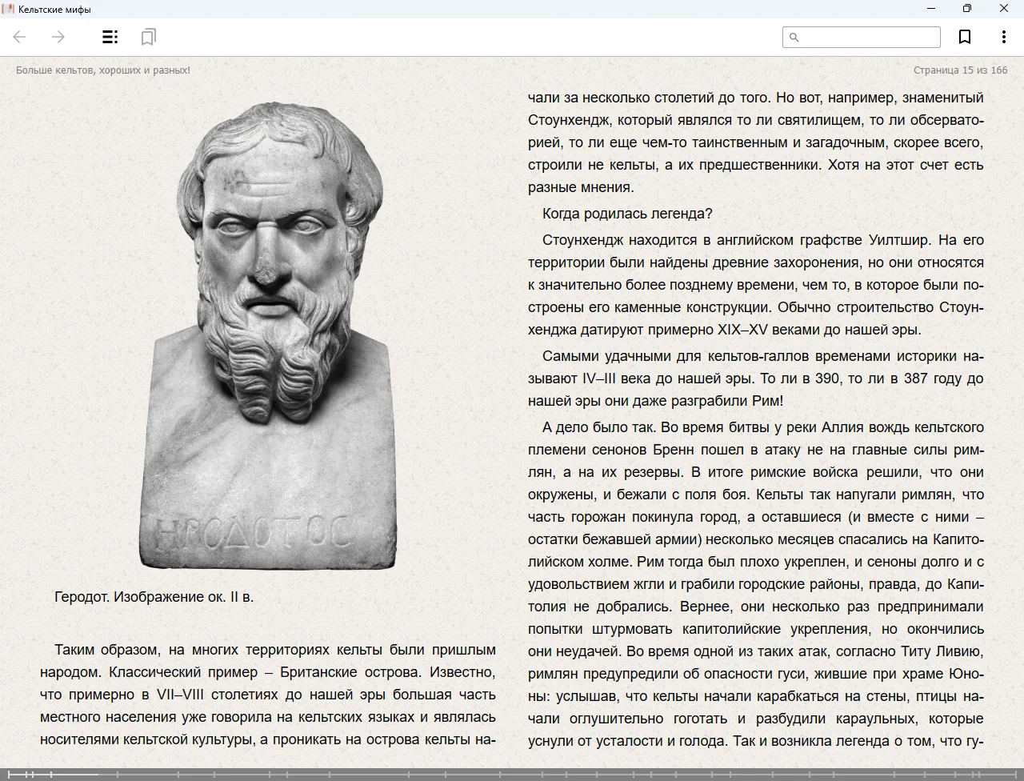Click the reading progress bar at bottom
The width and height of the screenshot is (1024, 781).
pyautogui.click(x=512, y=774)
